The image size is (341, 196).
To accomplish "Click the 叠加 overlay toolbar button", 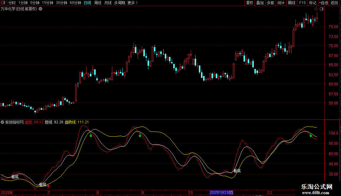I will click(260, 3).
